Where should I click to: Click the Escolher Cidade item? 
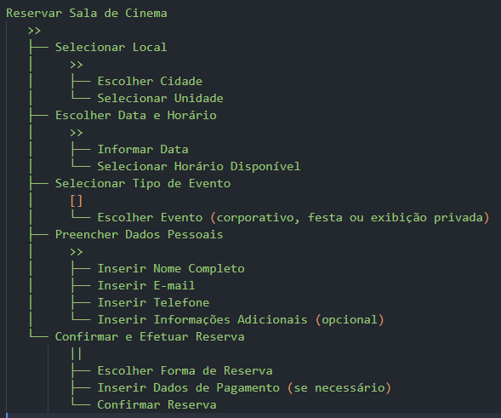[x=150, y=81]
